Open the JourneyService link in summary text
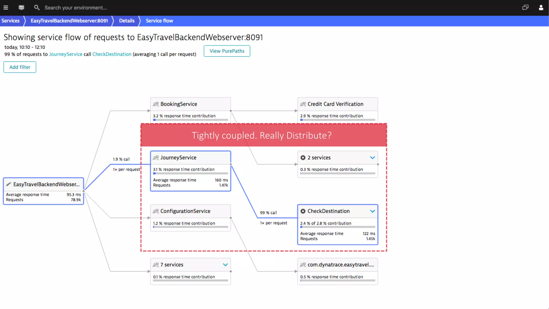Screen dimensions: 549x309 pos(65,54)
